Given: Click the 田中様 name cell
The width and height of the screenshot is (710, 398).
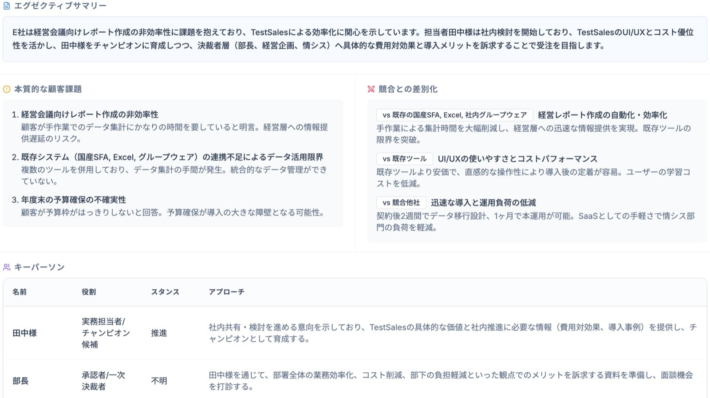Looking at the screenshot, I should click(x=24, y=333).
